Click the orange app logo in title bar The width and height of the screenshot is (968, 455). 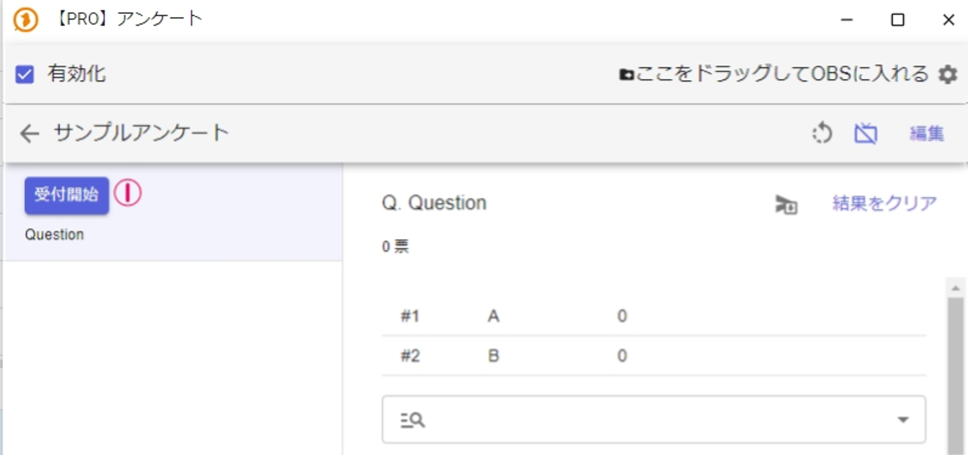[x=26, y=19]
